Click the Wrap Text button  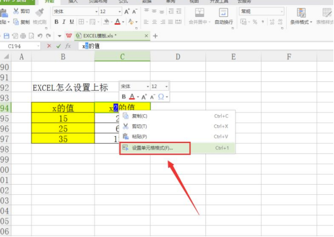click(x=224, y=16)
